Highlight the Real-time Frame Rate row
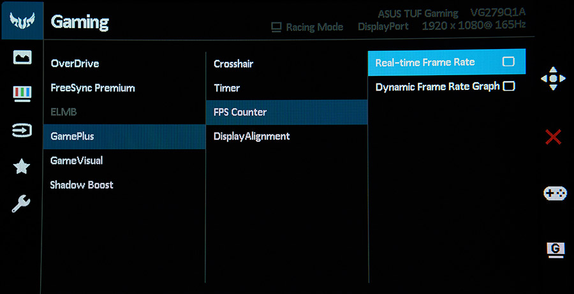Screen dimensions: 574x294 click(446, 62)
